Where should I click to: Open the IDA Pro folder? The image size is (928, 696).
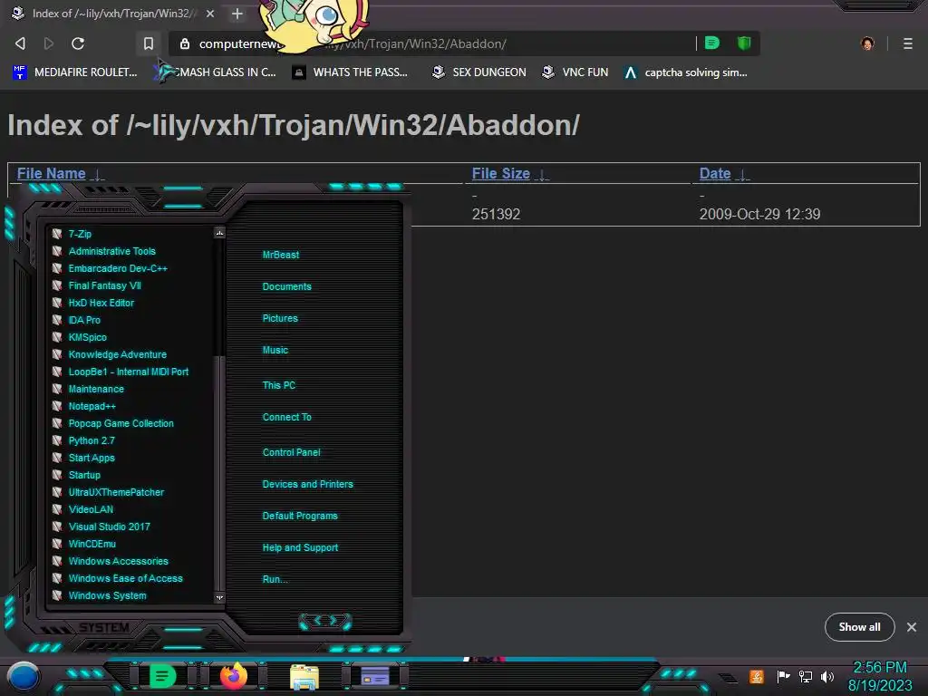point(84,320)
